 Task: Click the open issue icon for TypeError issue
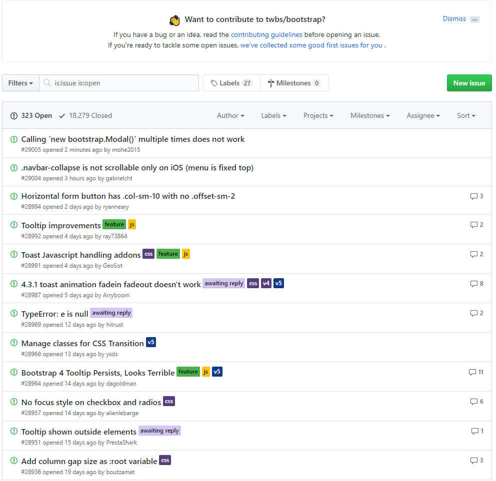pos(14,313)
